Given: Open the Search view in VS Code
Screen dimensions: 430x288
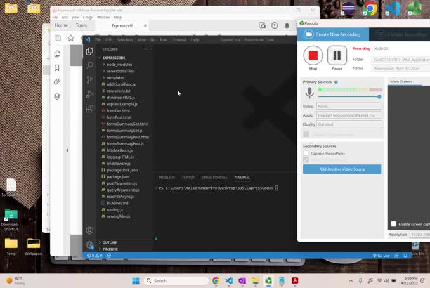Looking at the screenshot, I should pos(89,65).
